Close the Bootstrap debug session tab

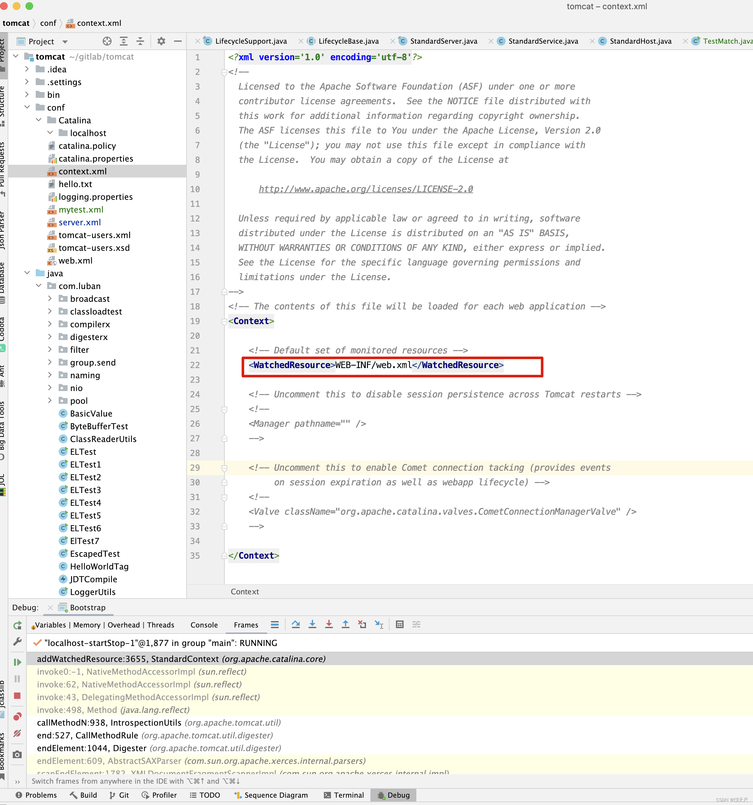pos(50,607)
